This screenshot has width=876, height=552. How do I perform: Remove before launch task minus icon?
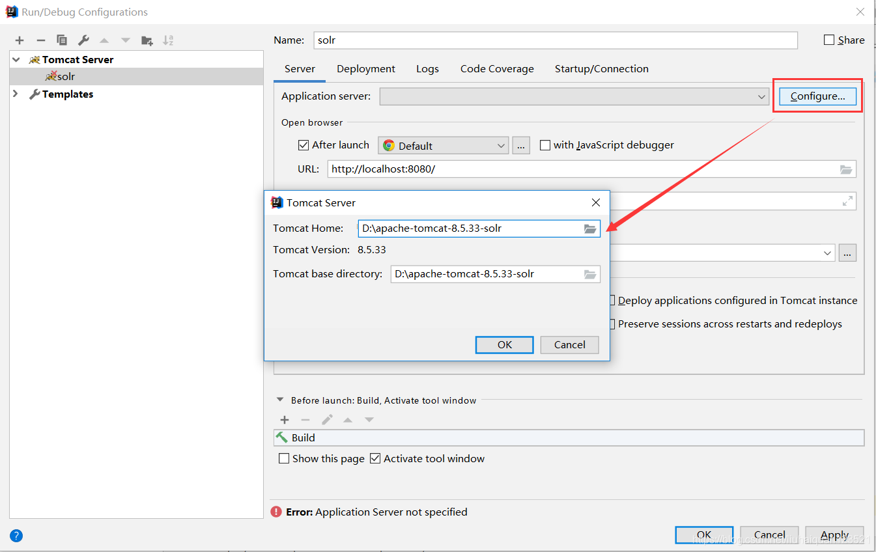[305, 420]
